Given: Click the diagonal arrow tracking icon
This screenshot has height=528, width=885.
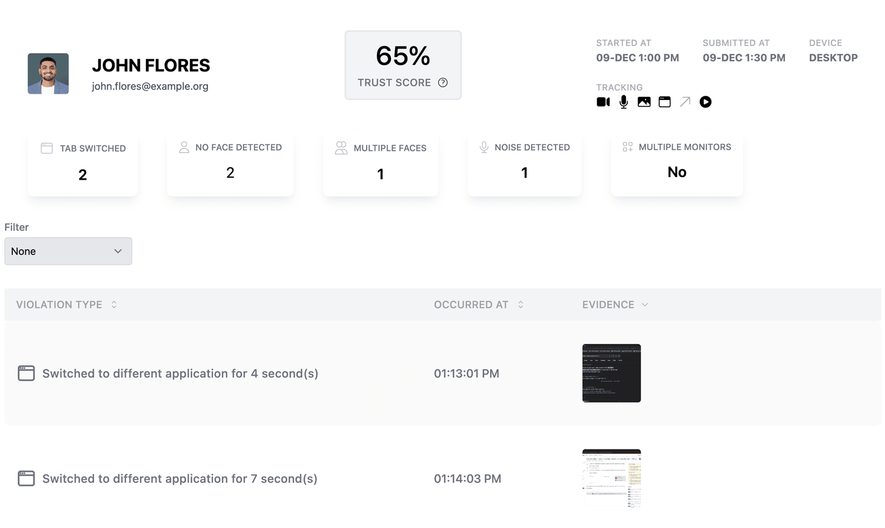Looking at the screenshot, I should coord(685,102).
